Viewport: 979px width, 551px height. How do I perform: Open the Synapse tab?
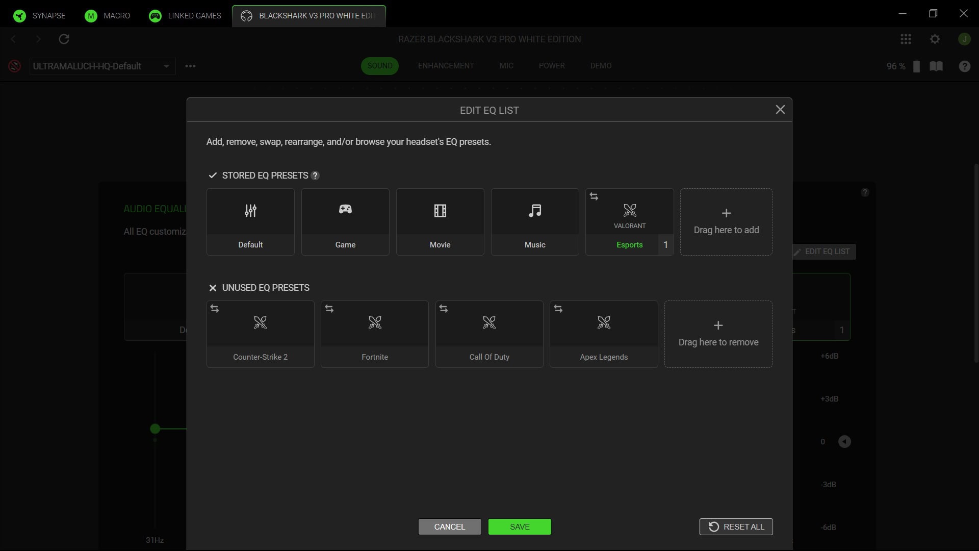[40, 16]
